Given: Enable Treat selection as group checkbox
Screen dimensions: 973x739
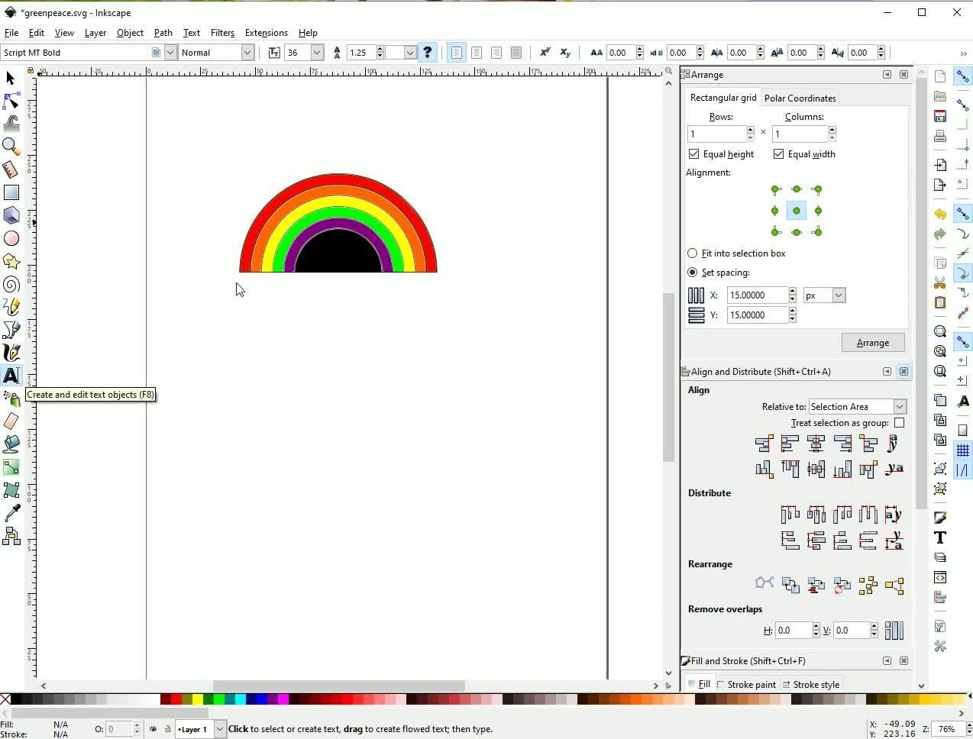Looking at the screenshot, I should click(899, 423).
